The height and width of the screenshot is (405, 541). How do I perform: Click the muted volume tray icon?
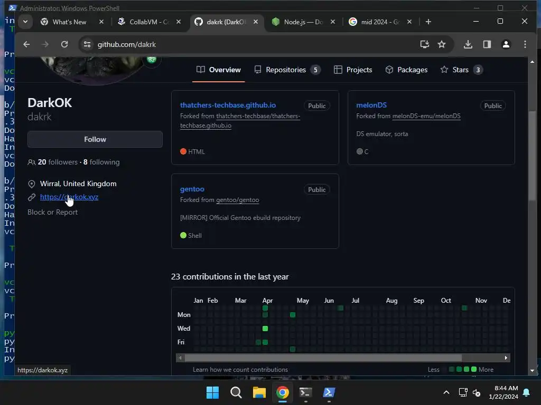[x=477, y=392]
